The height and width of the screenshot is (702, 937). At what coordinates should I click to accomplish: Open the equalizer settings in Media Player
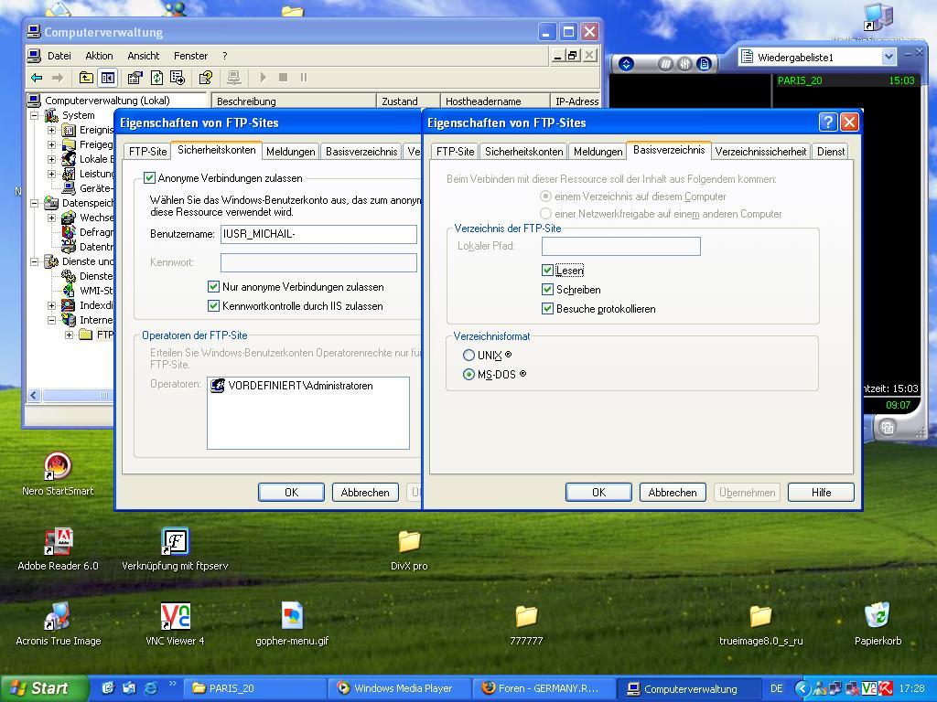pyautogui.click(x=684, y=64)
